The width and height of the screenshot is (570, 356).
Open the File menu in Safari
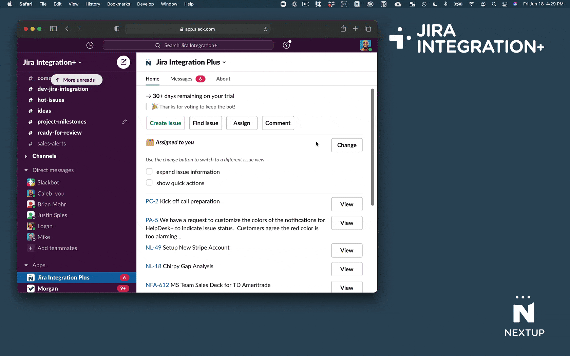coord(43,4)
